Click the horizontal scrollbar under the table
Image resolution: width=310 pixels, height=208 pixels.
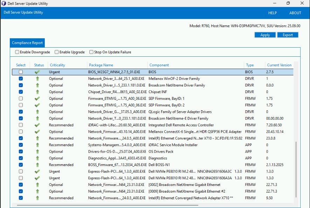(x=108, y=205)
